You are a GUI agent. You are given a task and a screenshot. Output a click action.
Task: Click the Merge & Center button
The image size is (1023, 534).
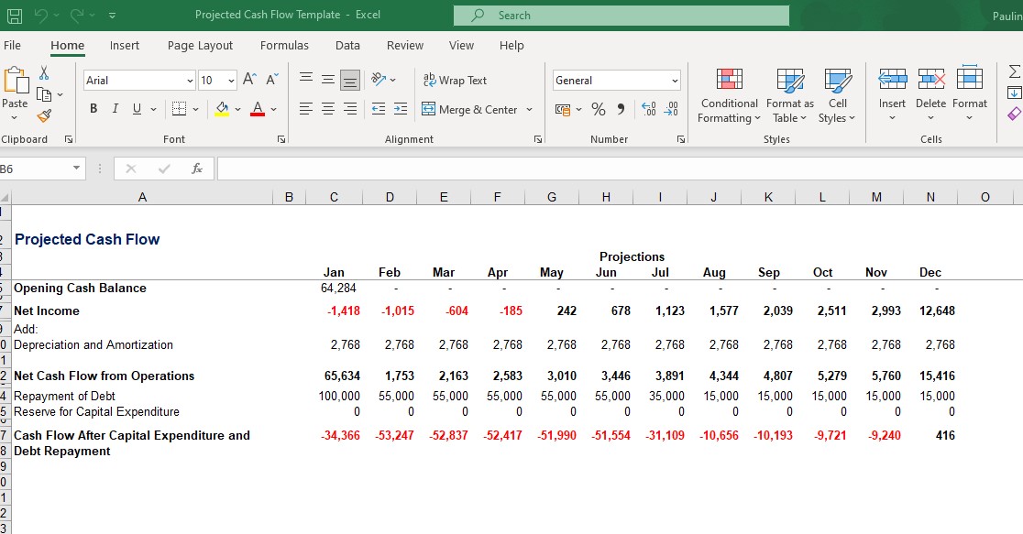(469, 110)
